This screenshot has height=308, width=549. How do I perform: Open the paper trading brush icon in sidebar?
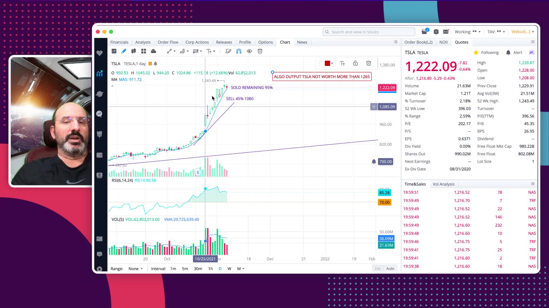click(x=100, y=134)
